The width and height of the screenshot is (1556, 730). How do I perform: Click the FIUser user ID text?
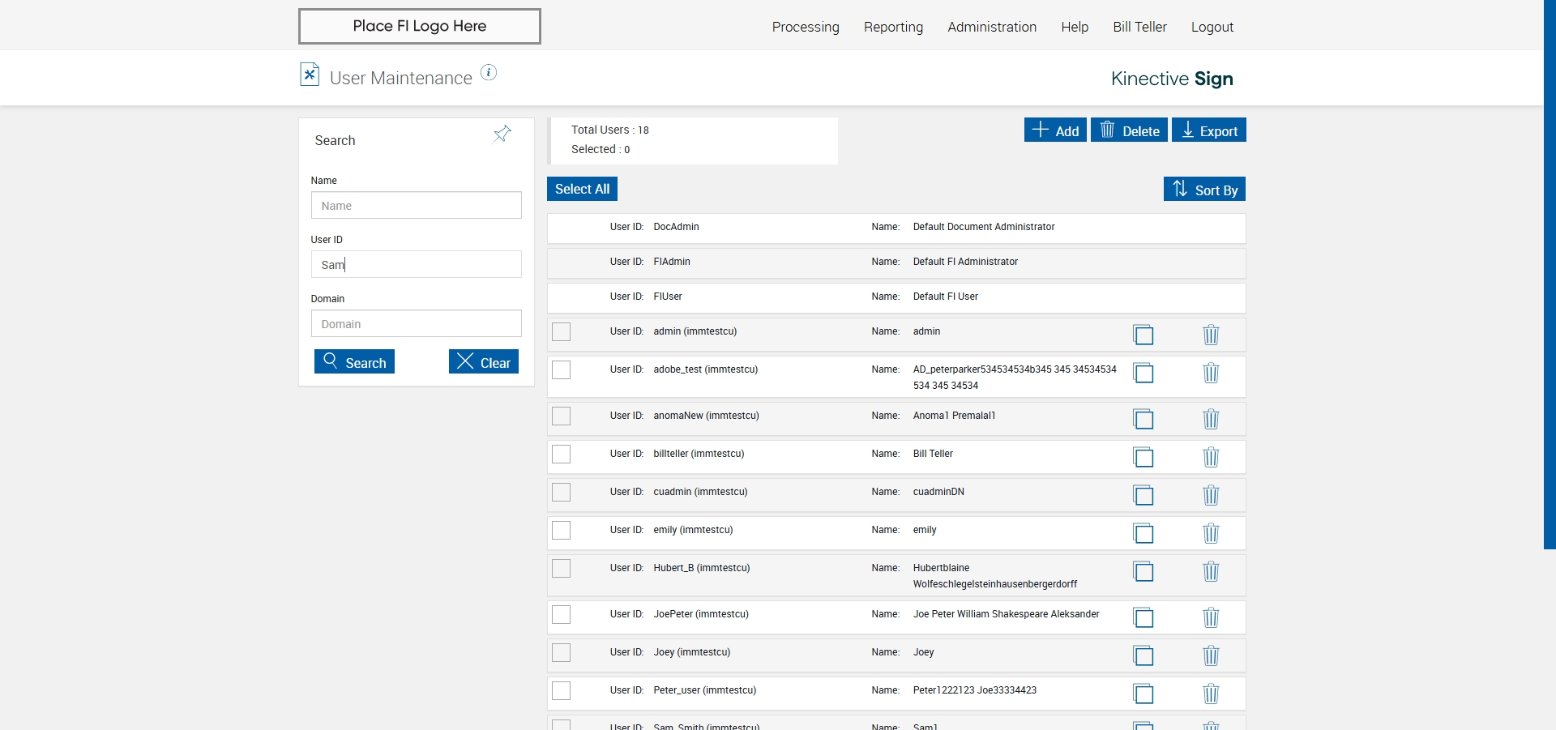(x=668, y=297)
